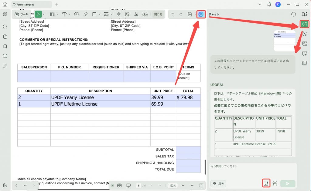Select the stamp tool

pos(136,14)
